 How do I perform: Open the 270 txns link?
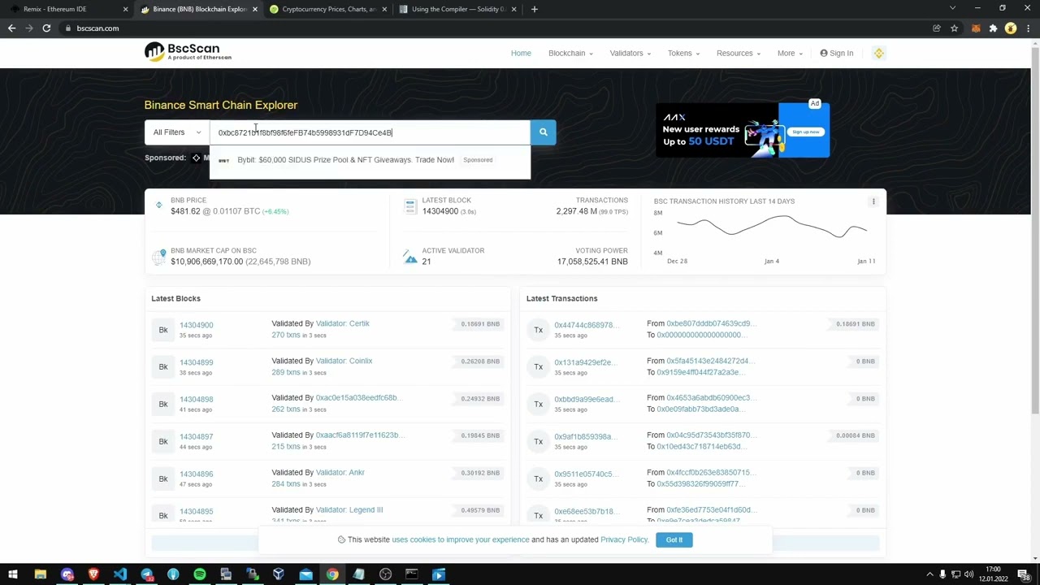point(286,335)
